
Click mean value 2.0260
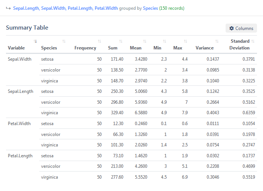point(141,145)
